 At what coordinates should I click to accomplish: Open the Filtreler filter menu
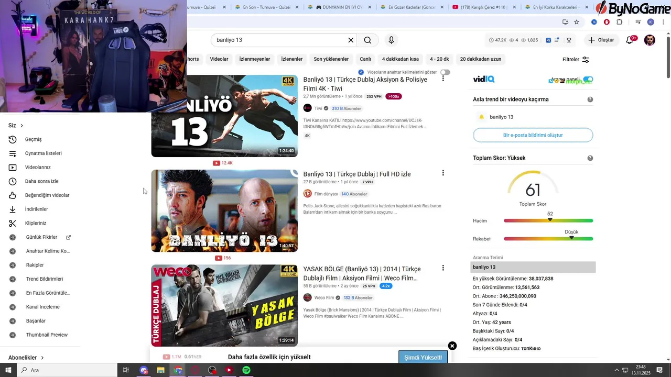tap(576, 60)
